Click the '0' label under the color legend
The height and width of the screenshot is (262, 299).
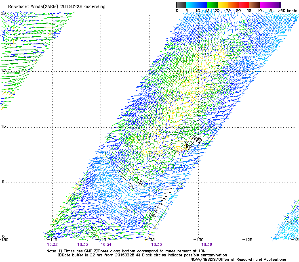coord(177,10)
